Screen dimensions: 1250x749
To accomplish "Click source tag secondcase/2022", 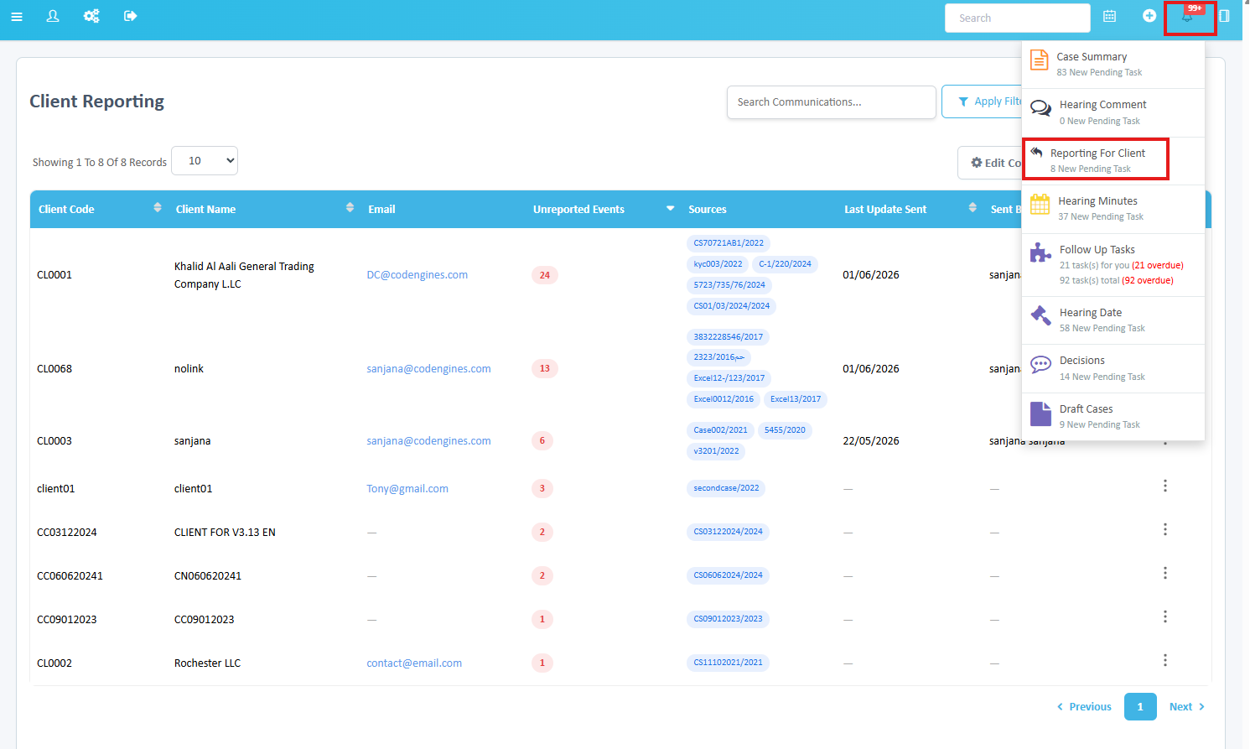I will pyautogui.click(x=726, y=488).
